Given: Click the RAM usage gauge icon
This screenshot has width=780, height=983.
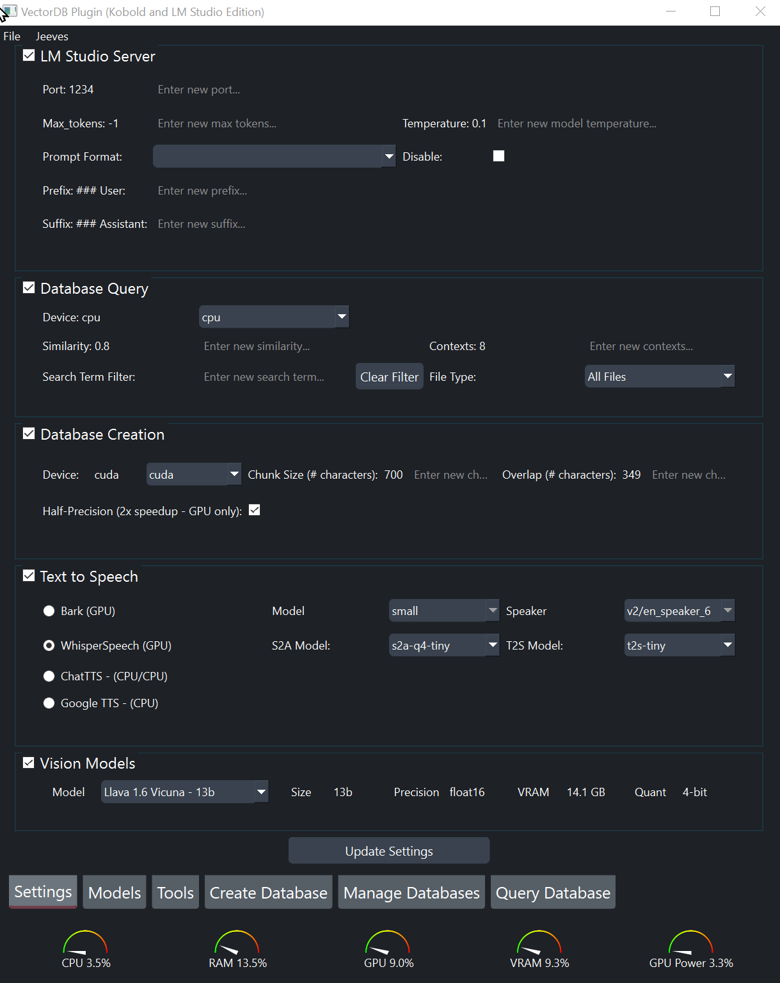Looking at the screenshot, I should pyautogui.click(x=237, y=943).
